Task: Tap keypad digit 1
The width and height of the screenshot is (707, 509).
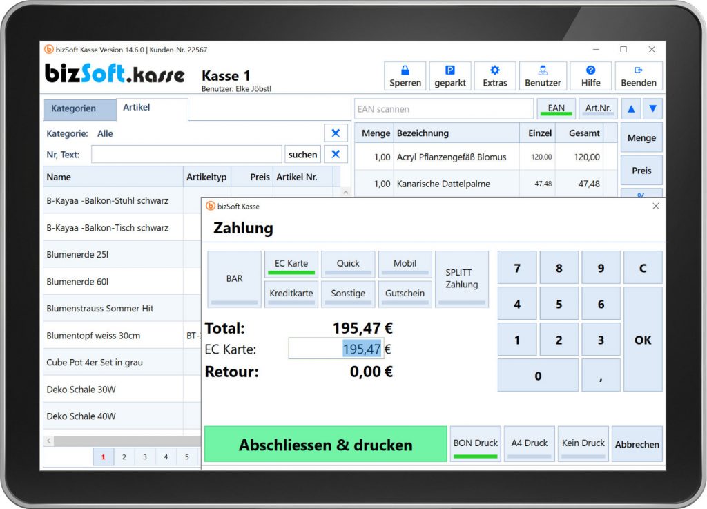Action: coord(517,340)
